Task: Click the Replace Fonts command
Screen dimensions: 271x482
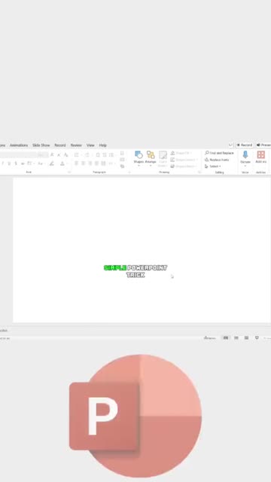Action: click(x=217, y=160)
